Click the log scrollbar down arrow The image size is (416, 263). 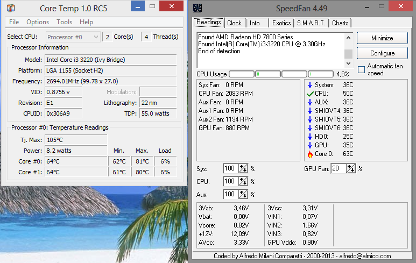pos(348,63)
